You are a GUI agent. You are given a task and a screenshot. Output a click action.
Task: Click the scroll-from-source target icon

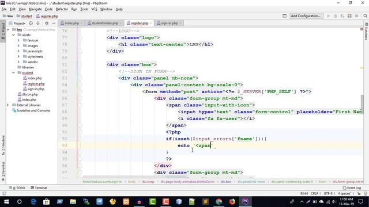click(x=31, y=23)
